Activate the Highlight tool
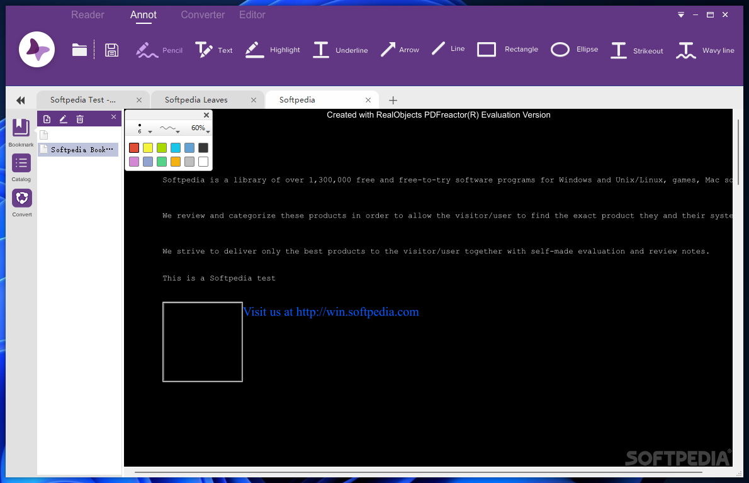 tap(273, 50)
